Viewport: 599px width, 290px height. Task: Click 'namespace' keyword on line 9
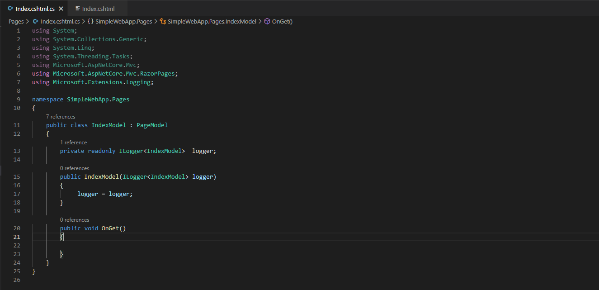(47, 99)
